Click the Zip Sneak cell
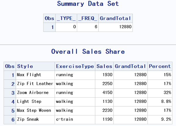This screenshot has width=176, height=126. coord(28,119)
